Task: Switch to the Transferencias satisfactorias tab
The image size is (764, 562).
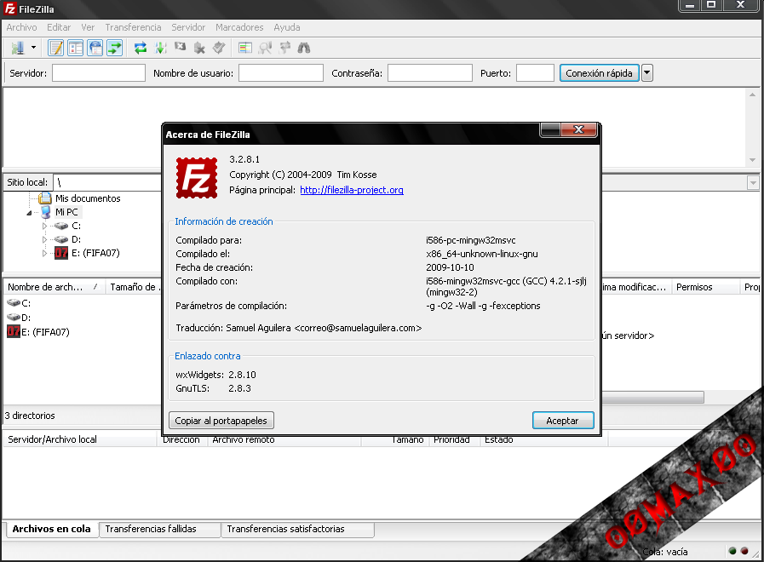Action: tap(298, 529)
